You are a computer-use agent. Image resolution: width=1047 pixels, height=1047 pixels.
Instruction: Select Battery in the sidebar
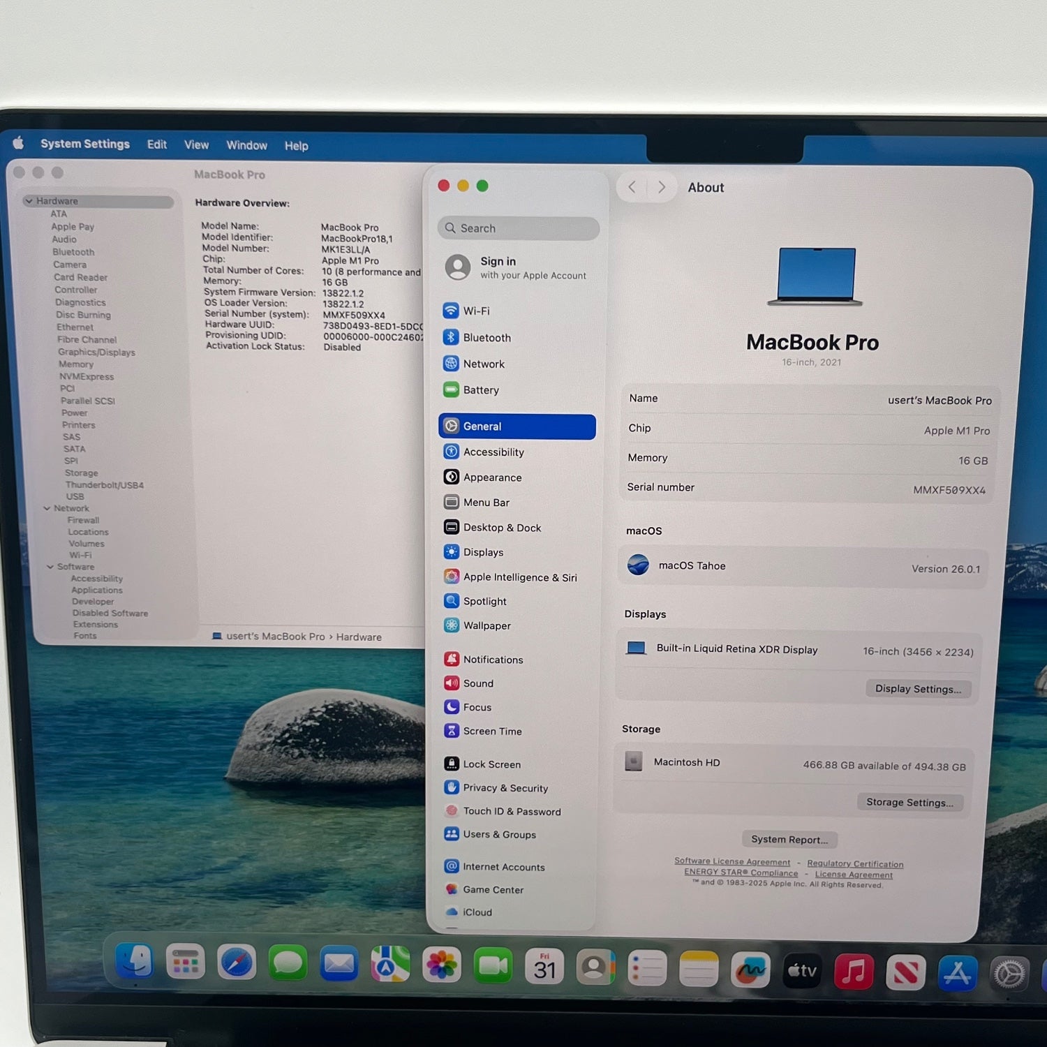click(x=480, y=390)
